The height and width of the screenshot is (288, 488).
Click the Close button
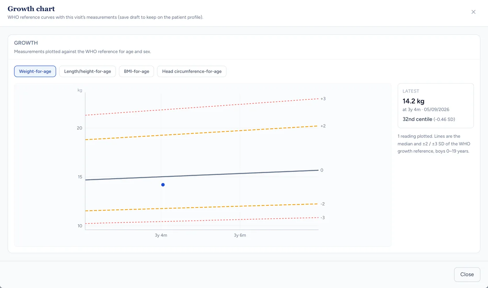467,274
